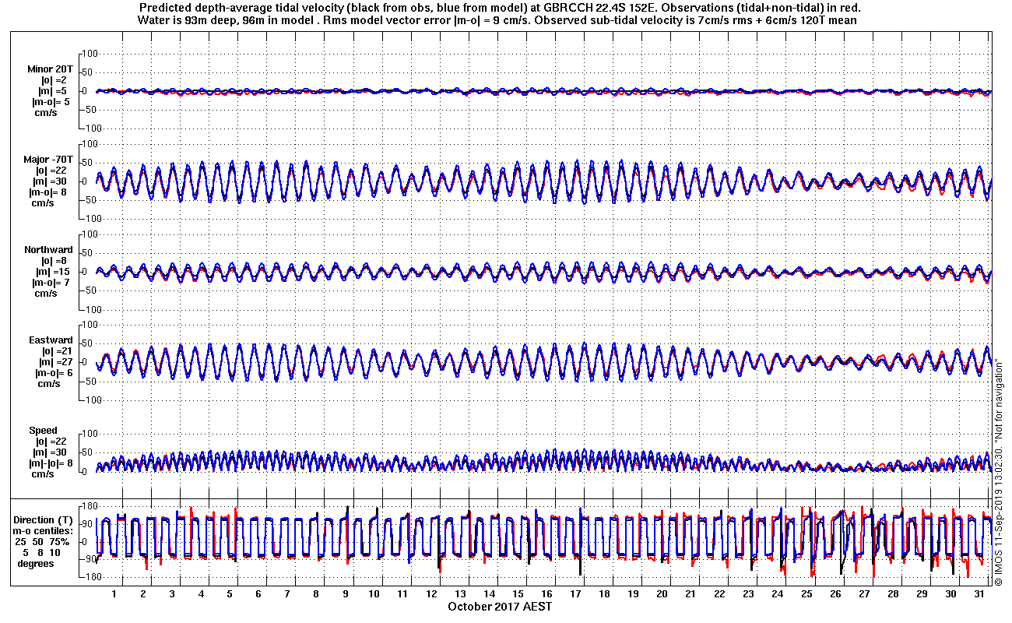
Task: Click day '1' on the date axis
Action: (x=114, y=593)
